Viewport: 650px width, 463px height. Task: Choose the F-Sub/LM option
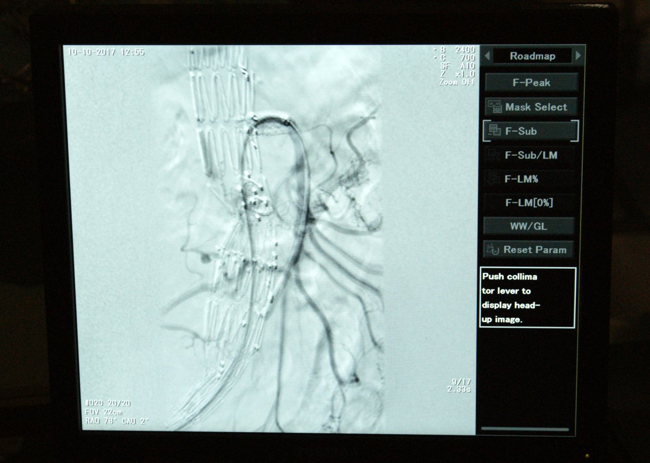[x=531, y=155]
